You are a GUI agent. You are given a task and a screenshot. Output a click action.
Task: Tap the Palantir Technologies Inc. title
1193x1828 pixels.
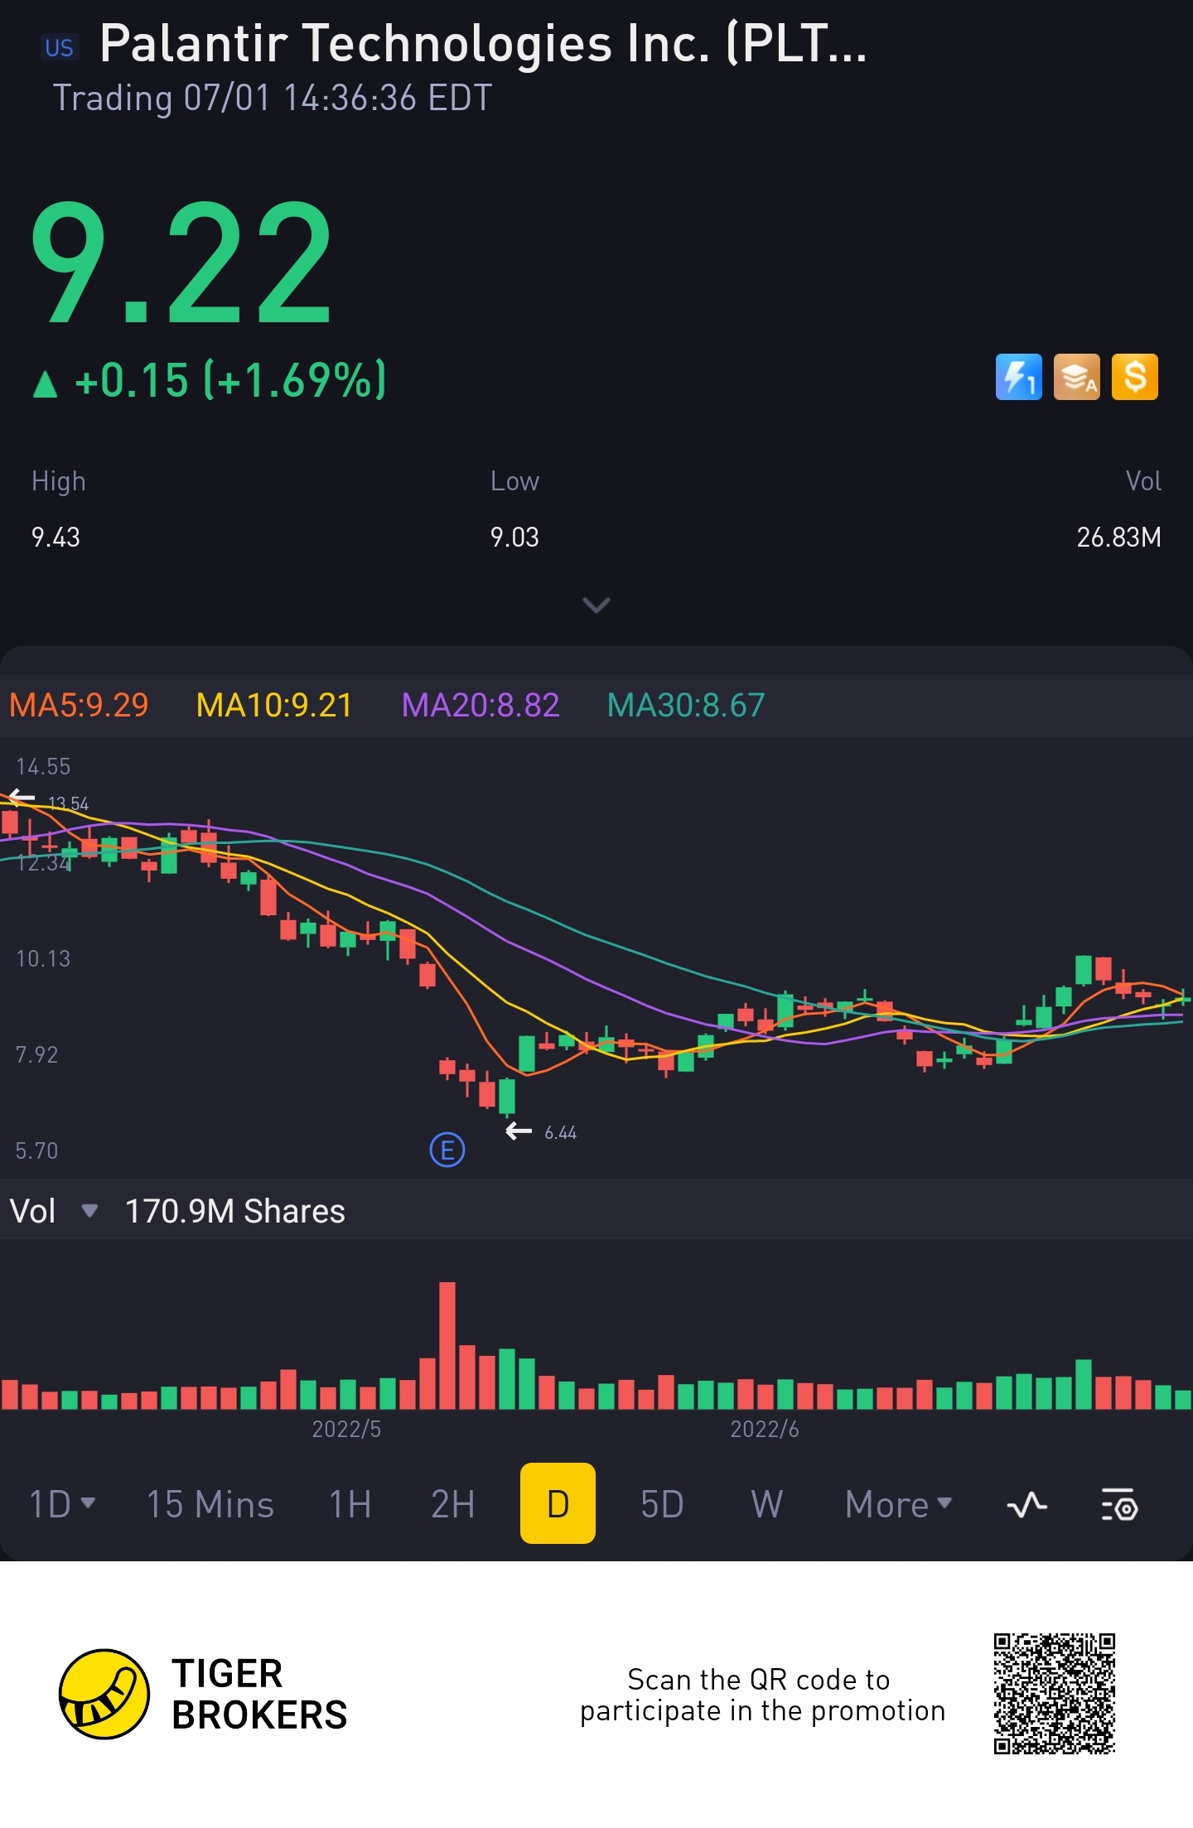point(483,43)
